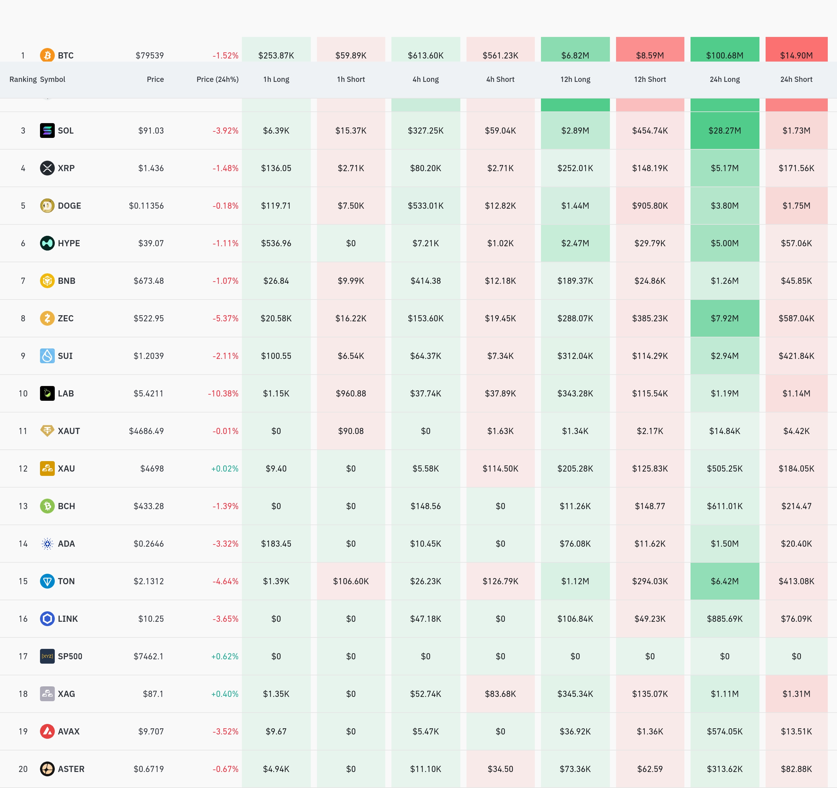The image size is (837, 788).
Task: Open the DOGE symbol link
Action: click(x=70, y=206)
